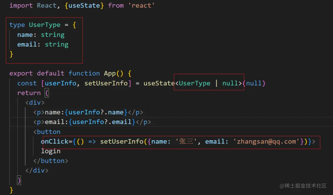The image size is (333, 195).
Task: Click the 'return' keyword
Action: point(29,93)
